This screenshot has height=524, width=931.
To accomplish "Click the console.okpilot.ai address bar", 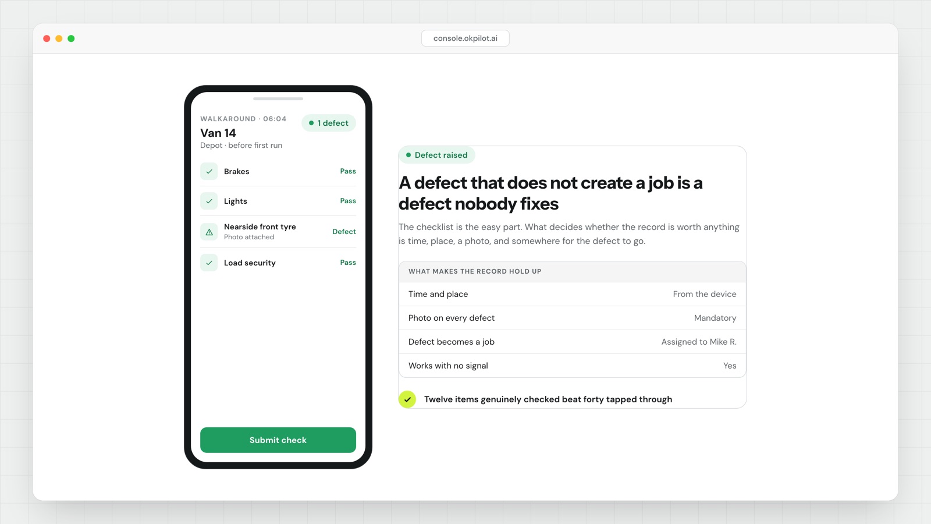I will (x=465, y=38).
